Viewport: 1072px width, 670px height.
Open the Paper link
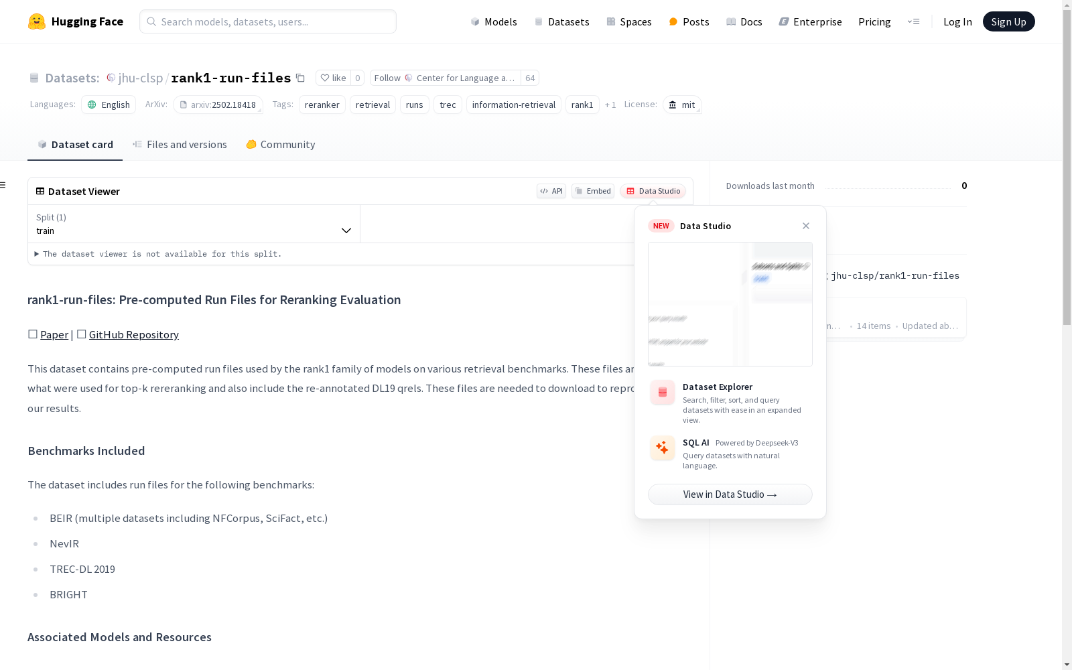pos(54,334)
